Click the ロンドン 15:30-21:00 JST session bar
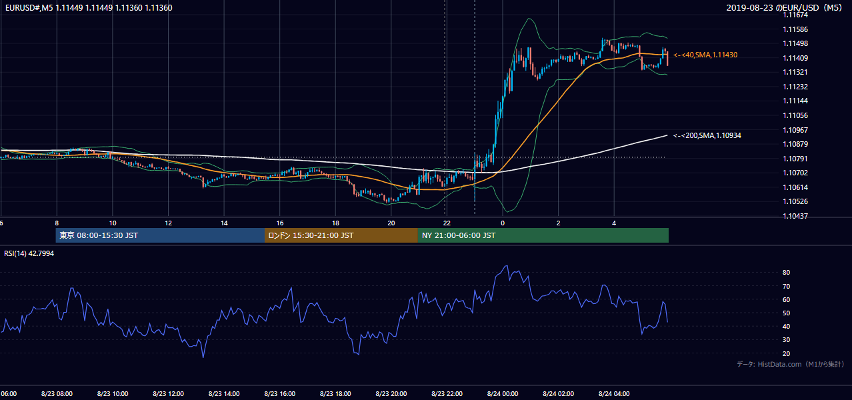This screenshot has width=852, height=400. pos(341,235)
